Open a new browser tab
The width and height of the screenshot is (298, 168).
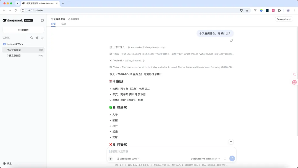pyautogui.click(x=63, y=3)
